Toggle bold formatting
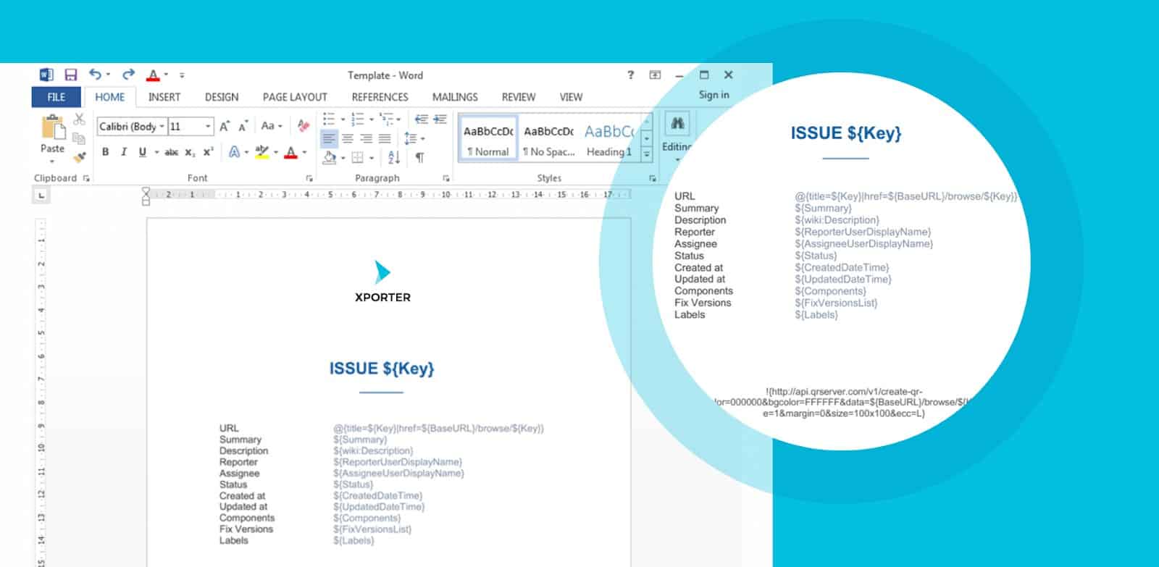The width and height of the screenshot is (1159, 567). [x=106, y=152]
